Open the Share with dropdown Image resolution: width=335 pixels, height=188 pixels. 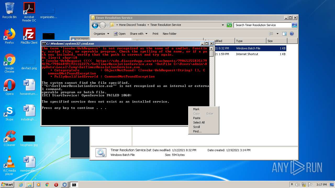click(x=138, y=34)
